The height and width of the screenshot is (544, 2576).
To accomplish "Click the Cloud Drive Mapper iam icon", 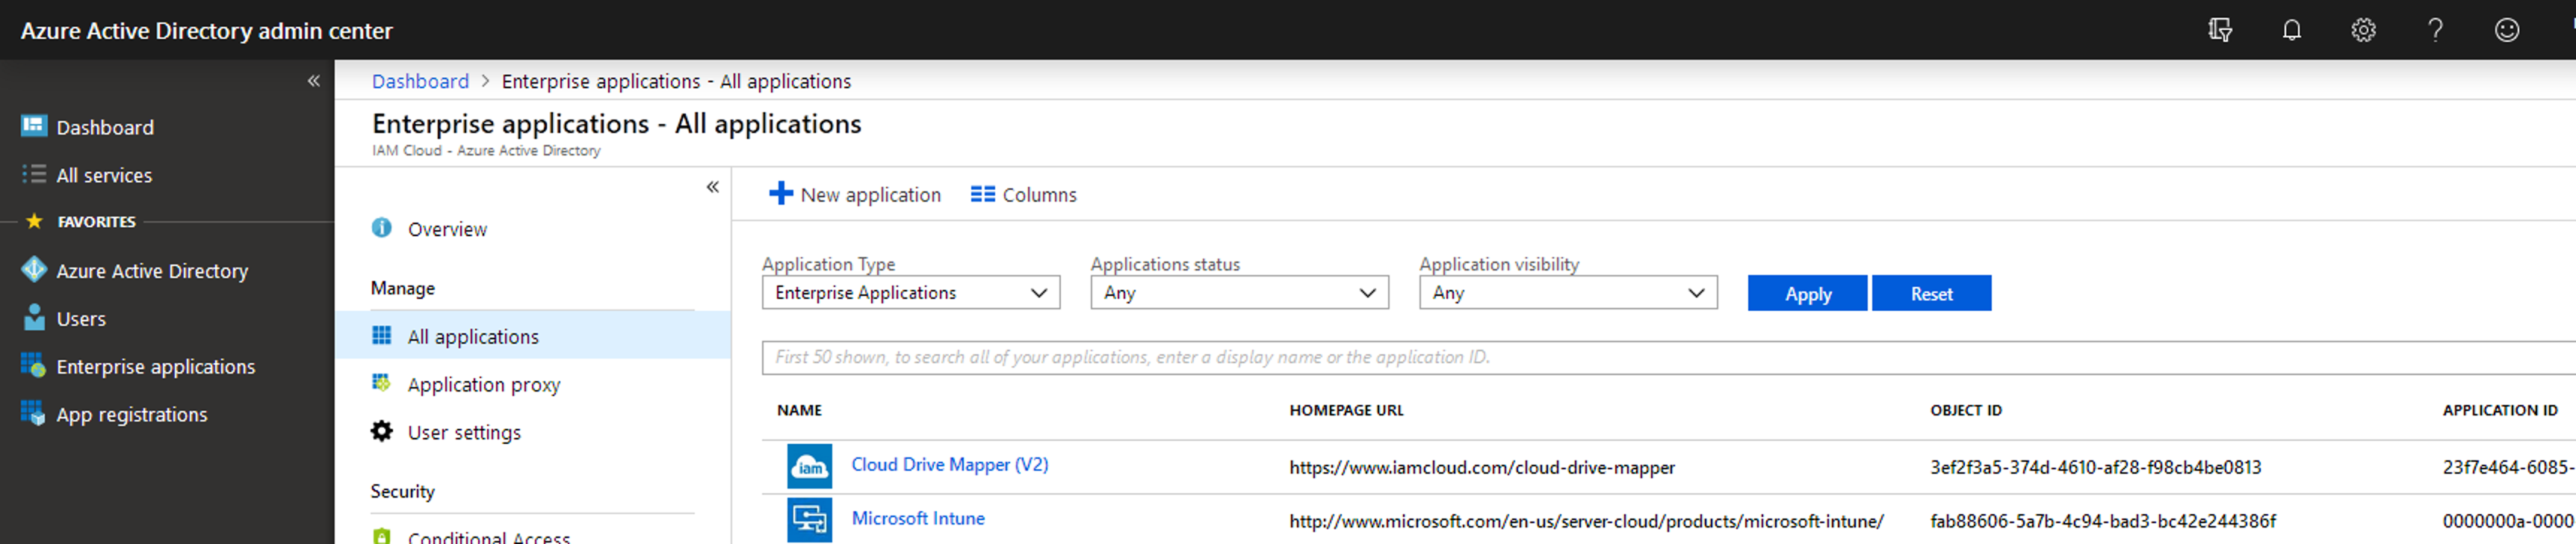I will (809, 466).
